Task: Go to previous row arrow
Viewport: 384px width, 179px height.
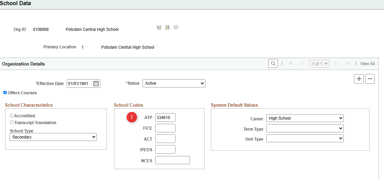Action: (303, 63)
